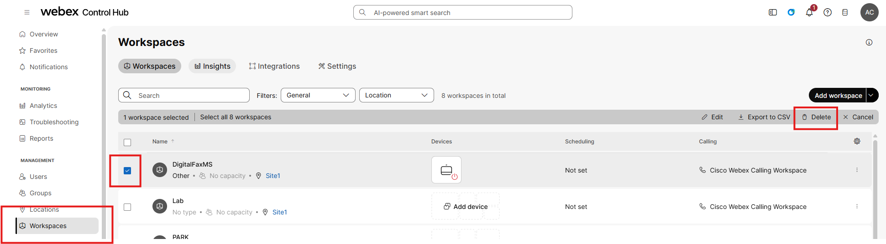
Task: Open the help question mark icon
Action: pos(828,12)
